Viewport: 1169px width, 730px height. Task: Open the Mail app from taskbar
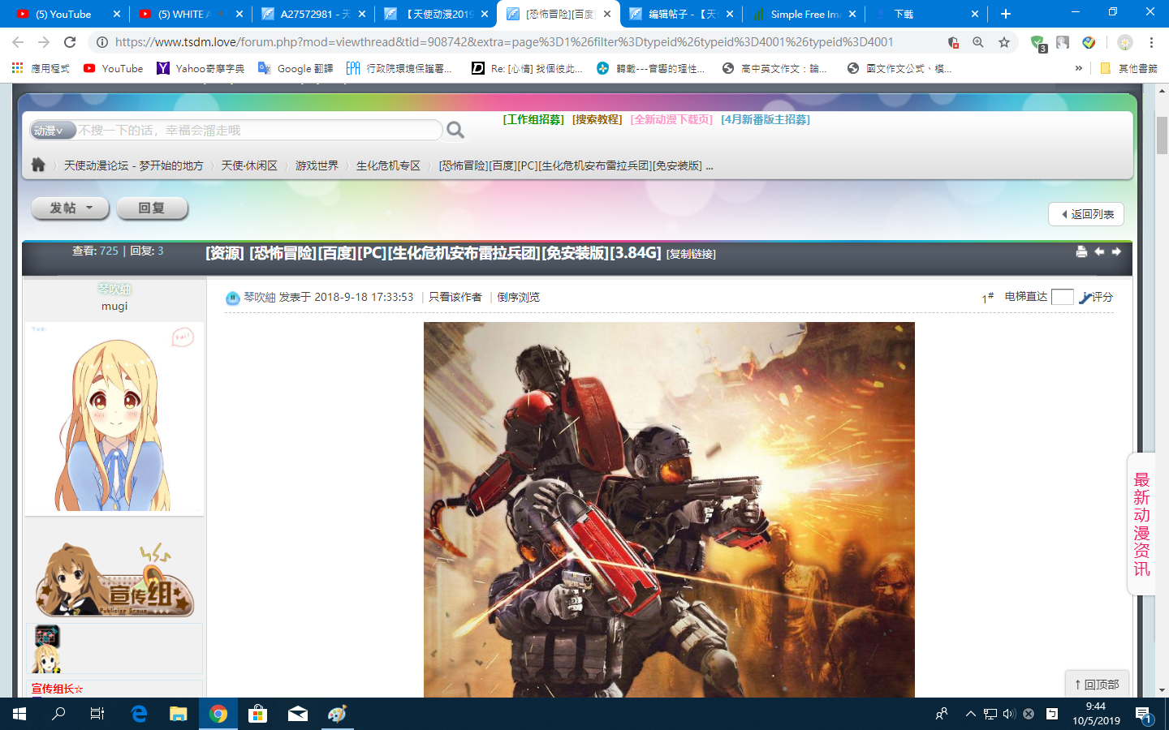tap(297, 714)
